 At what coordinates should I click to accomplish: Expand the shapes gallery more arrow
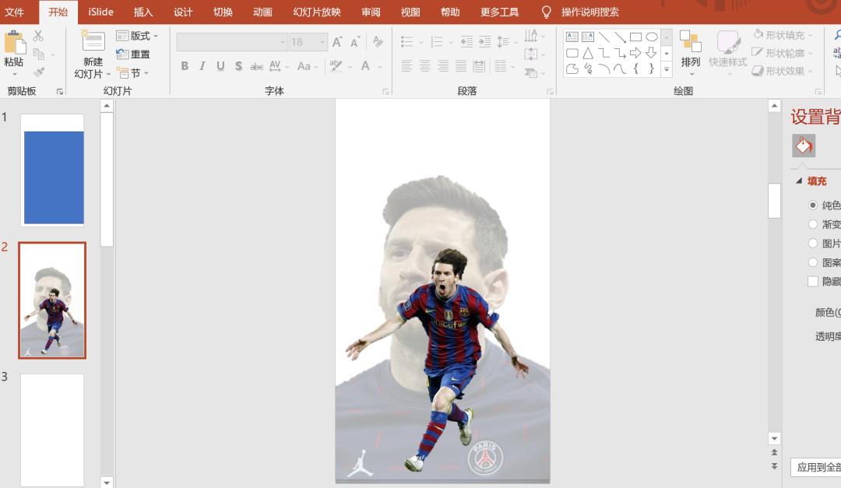(667, 69)
